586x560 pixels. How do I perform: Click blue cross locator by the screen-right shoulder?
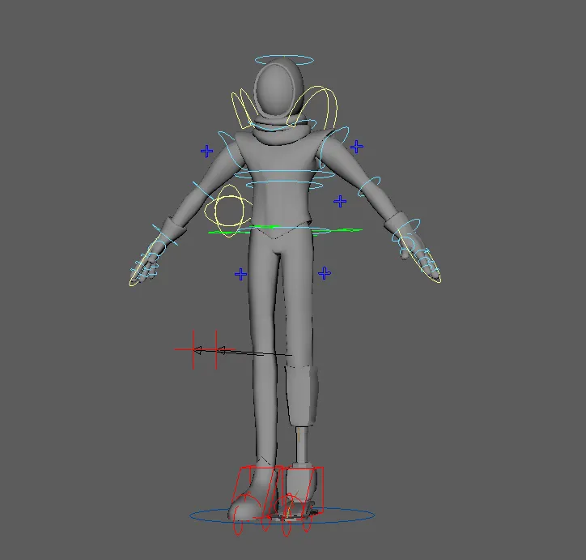(357, 147)
